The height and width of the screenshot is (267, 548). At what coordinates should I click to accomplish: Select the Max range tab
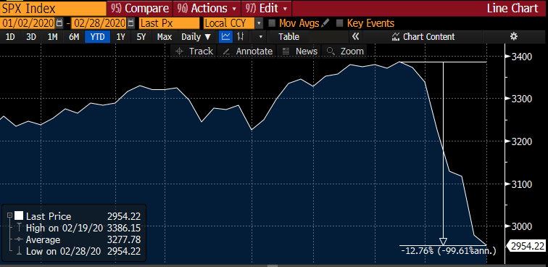click(x=165, y=36)
